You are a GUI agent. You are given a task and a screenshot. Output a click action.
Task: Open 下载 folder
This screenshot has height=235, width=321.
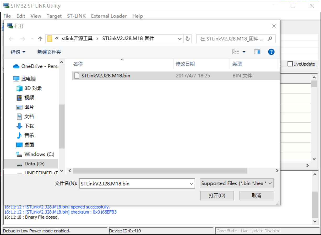click(25, 126)
